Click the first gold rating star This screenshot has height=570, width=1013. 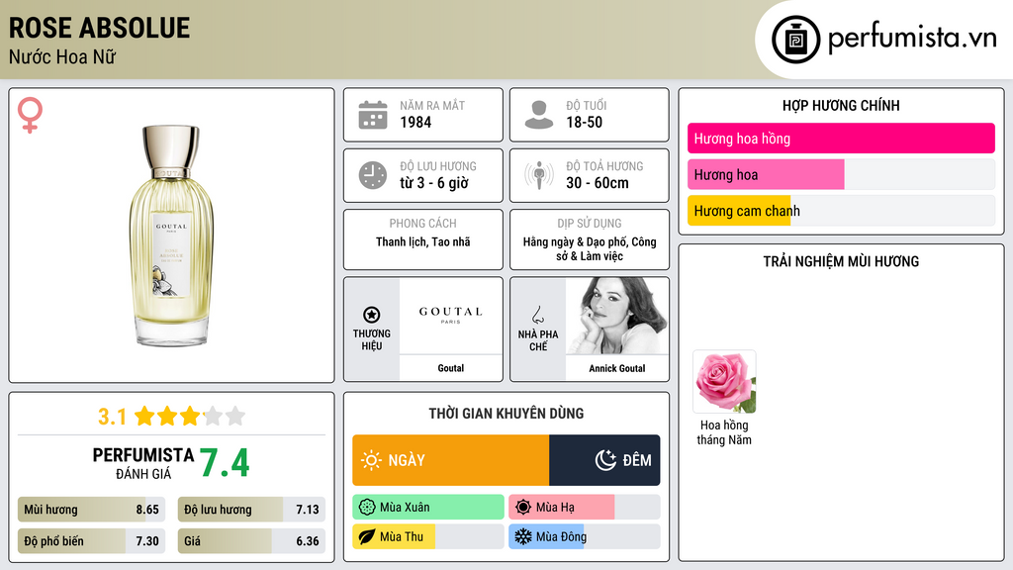[x=144, y=416]
